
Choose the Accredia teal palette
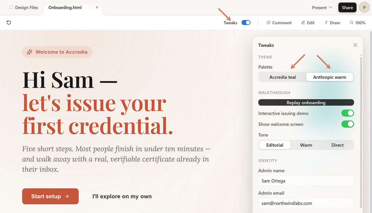coord(283,77)
